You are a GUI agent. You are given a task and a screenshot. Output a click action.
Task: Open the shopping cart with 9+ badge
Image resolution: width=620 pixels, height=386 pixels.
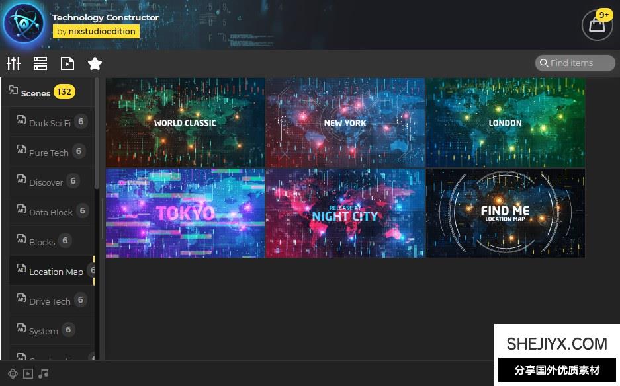[x=596, y=25]
